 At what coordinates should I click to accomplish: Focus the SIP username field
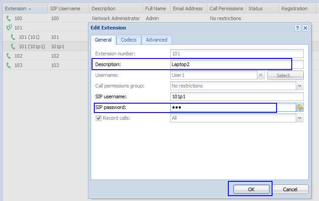click(237, 96)
